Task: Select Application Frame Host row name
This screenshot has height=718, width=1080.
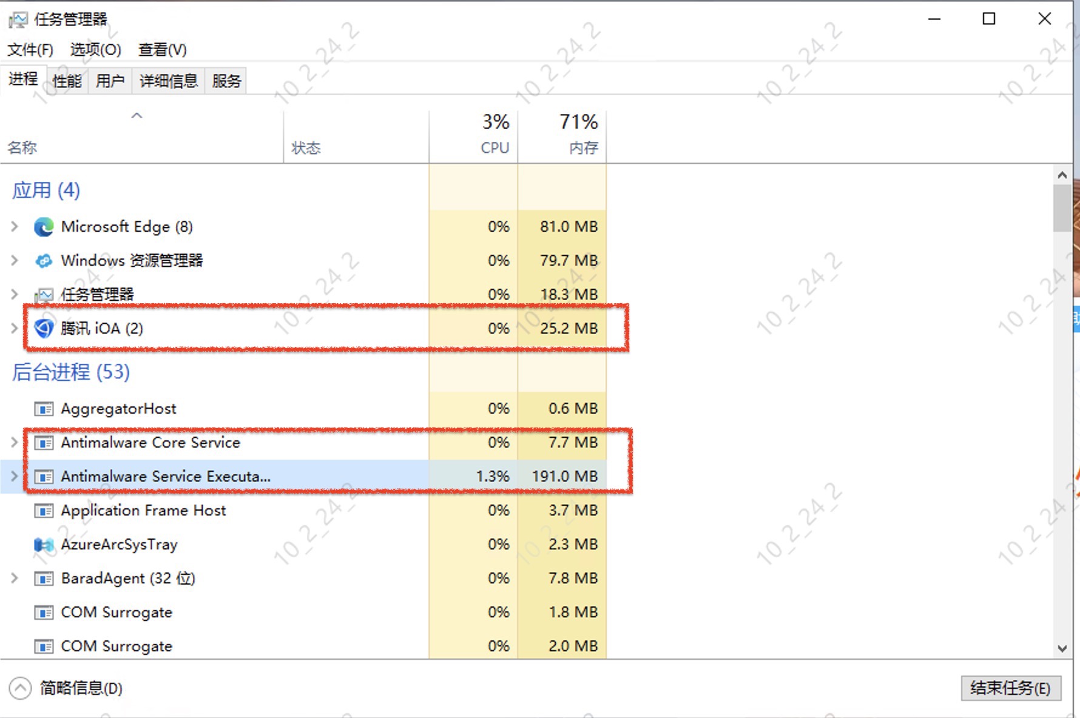Action: tap(143, 511)
